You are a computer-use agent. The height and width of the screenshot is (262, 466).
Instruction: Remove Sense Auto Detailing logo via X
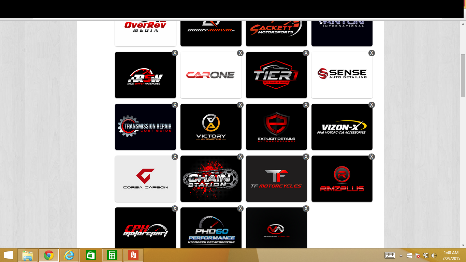click(x=372, y=53)
